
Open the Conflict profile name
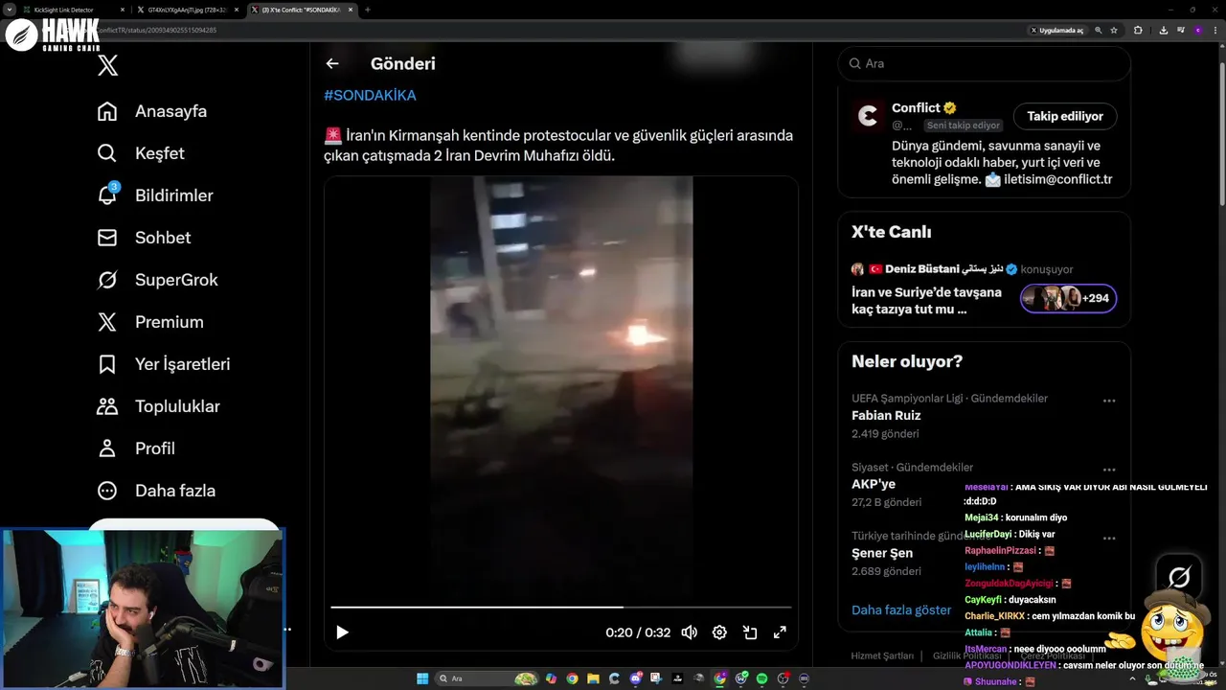916,107
